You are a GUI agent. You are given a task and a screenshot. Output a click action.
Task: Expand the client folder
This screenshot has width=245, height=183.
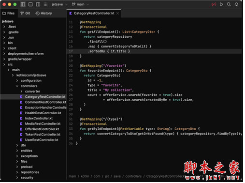(x=4, y=48)
